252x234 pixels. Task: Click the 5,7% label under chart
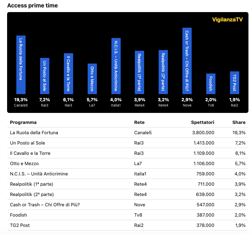click(92, 100)
